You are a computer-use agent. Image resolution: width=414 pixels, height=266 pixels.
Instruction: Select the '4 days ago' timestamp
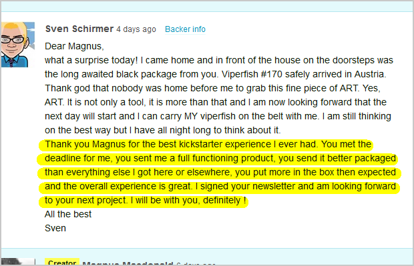click(136, 29)
